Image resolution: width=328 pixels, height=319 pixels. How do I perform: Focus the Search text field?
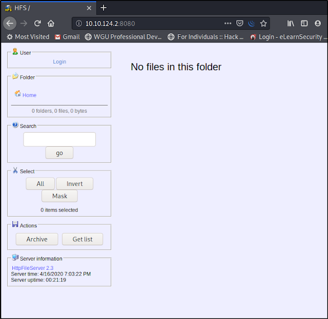[59, 139]
